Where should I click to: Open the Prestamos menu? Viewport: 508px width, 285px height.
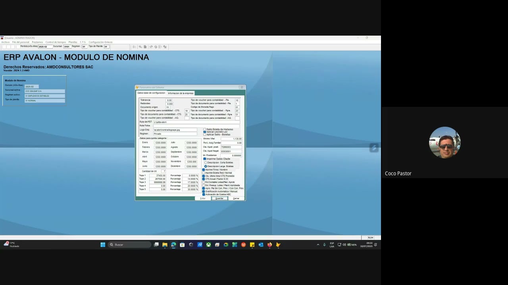coord(37,42)
